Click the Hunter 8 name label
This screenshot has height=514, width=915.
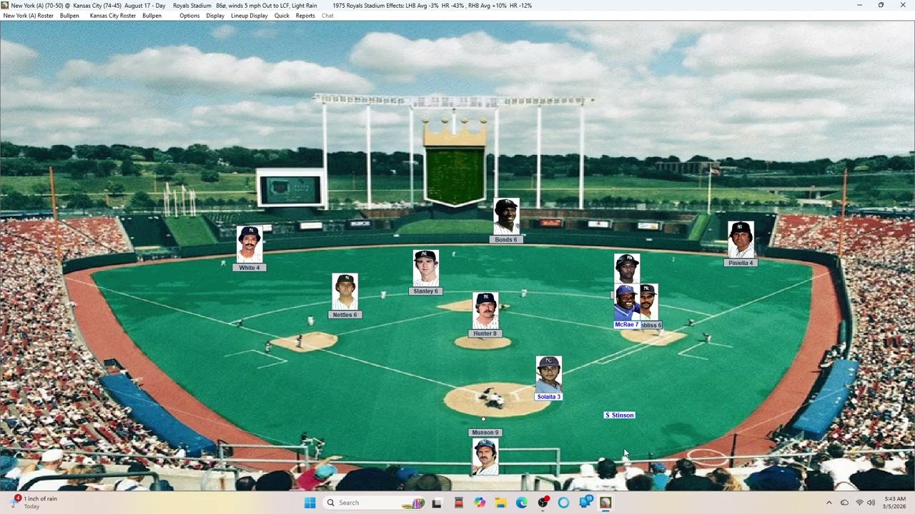(x=485, y=333)
